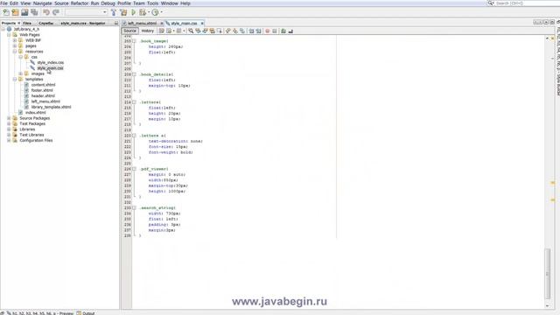Close the style_main.css editor tab
Viewport: 560px width, 315px height.
click(x=202, y=24)
